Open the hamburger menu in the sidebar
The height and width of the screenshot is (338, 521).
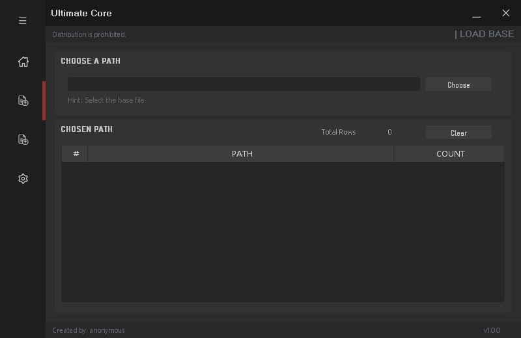23,21
